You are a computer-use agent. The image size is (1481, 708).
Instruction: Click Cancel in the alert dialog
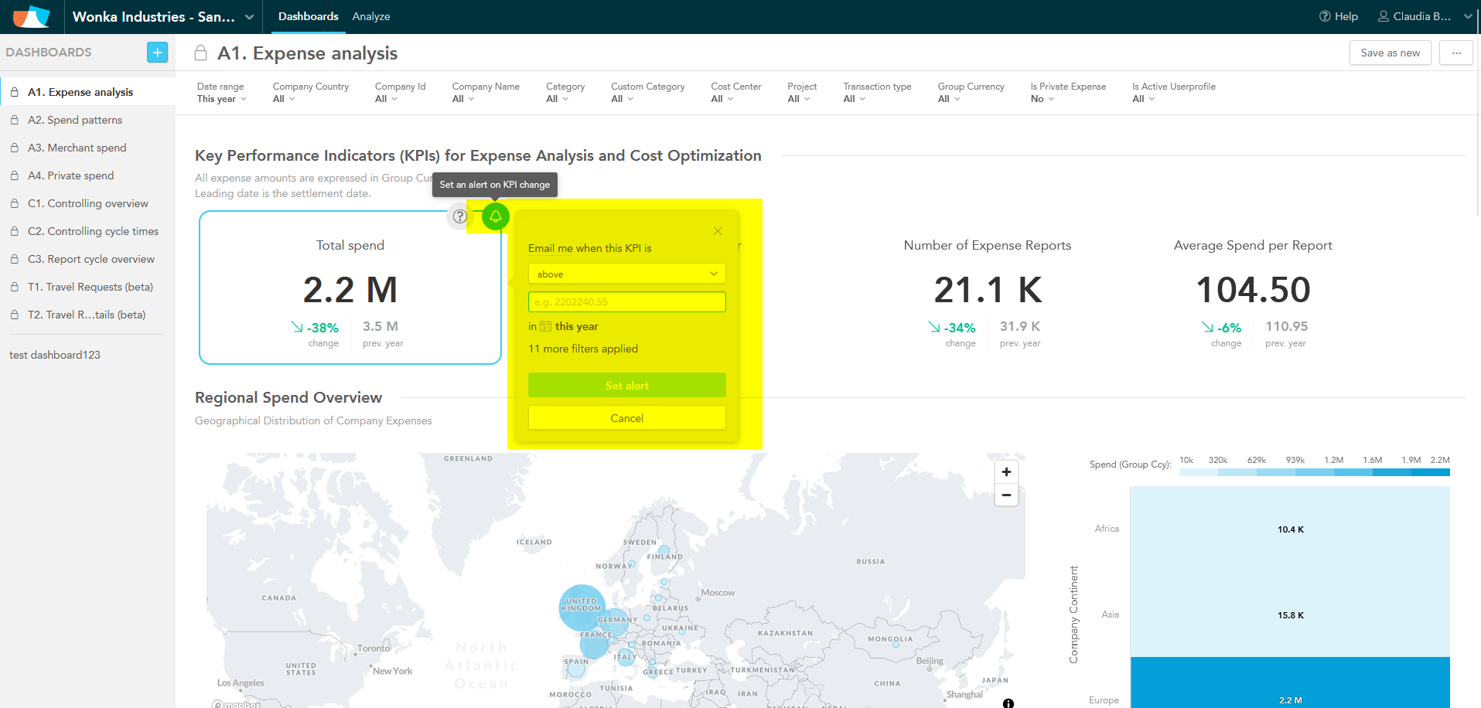tap(626, 418)
